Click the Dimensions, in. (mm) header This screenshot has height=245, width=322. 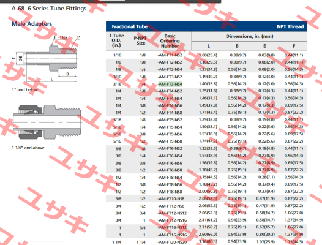(x=250, y=36)
